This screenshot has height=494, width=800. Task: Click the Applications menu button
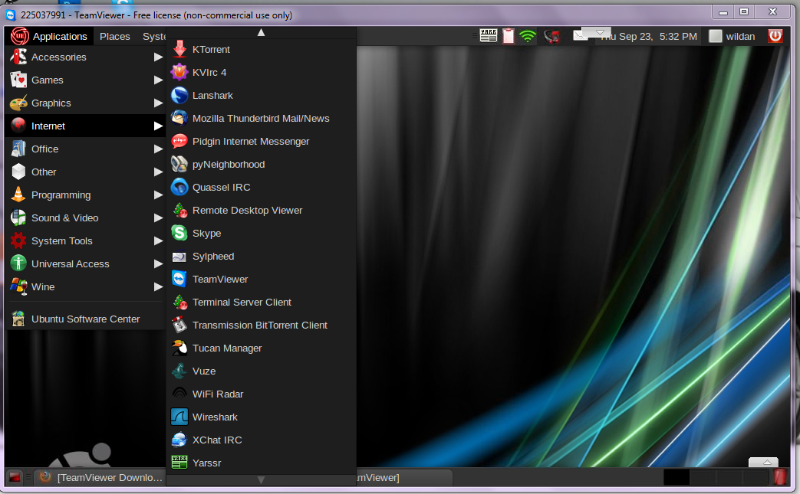[50, 36]
